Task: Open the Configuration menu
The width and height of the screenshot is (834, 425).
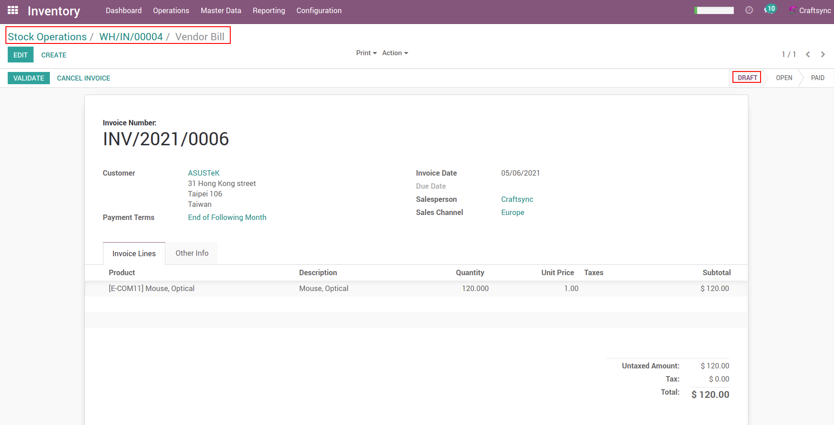Action: pyautogui.click(x=319, y=10)
